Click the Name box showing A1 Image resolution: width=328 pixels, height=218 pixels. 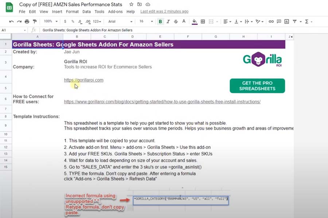(x=13, y=30)
